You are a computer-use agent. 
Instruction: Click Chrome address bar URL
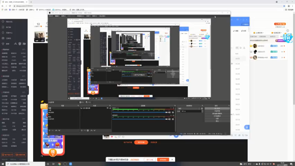pyautogui.click(x=24, y=6)
